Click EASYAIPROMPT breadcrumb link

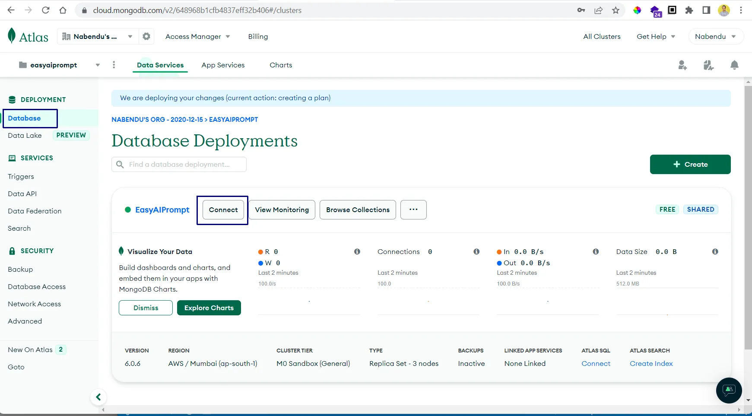pos(233,119)
